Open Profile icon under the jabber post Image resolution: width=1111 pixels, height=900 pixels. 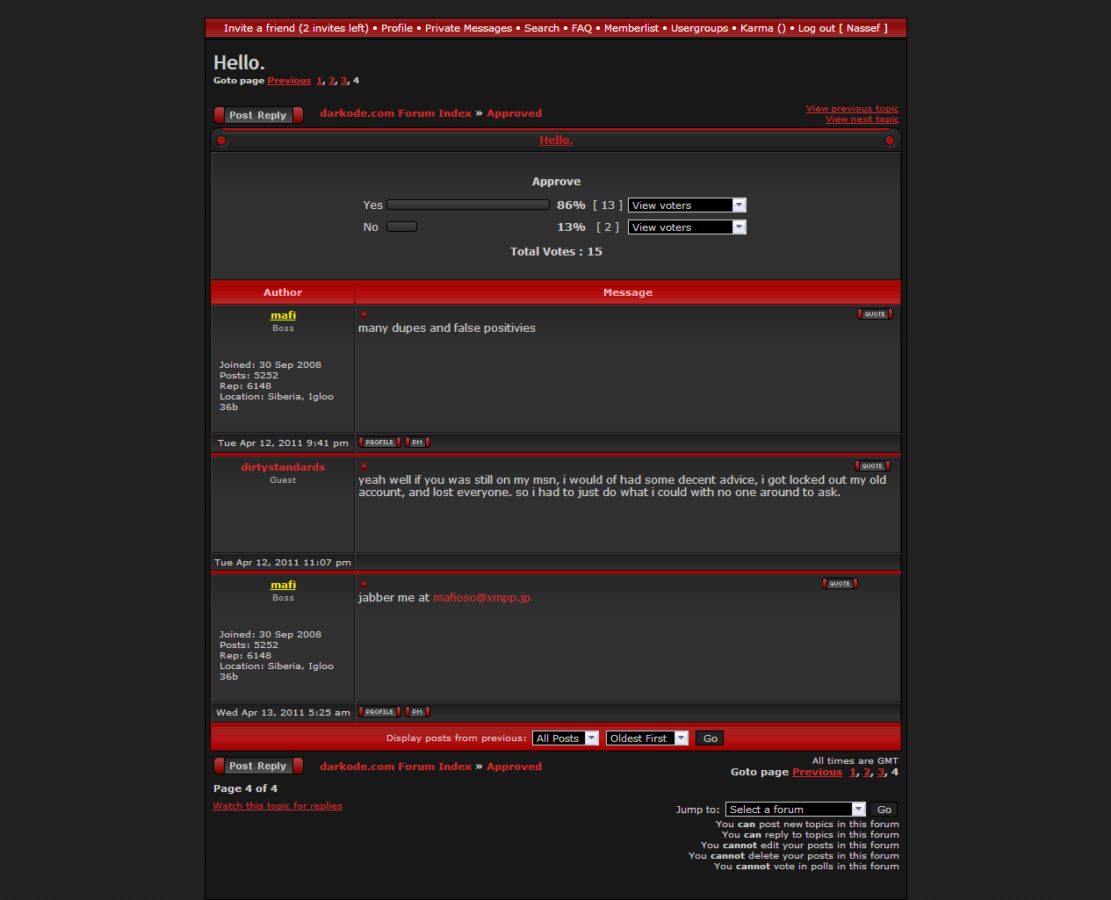pyautogui.click(x=379, y=712)
